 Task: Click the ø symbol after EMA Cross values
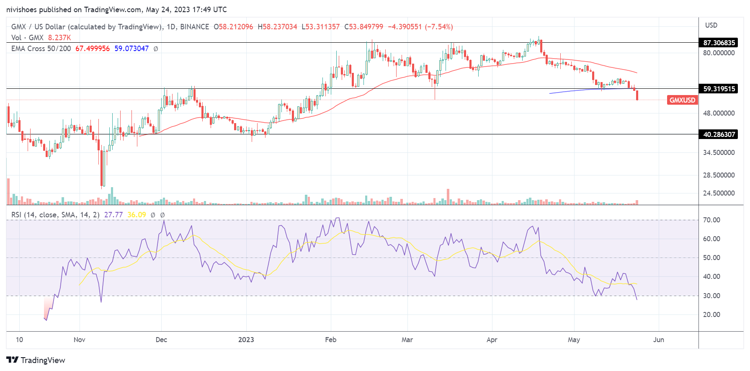[156, 49]
